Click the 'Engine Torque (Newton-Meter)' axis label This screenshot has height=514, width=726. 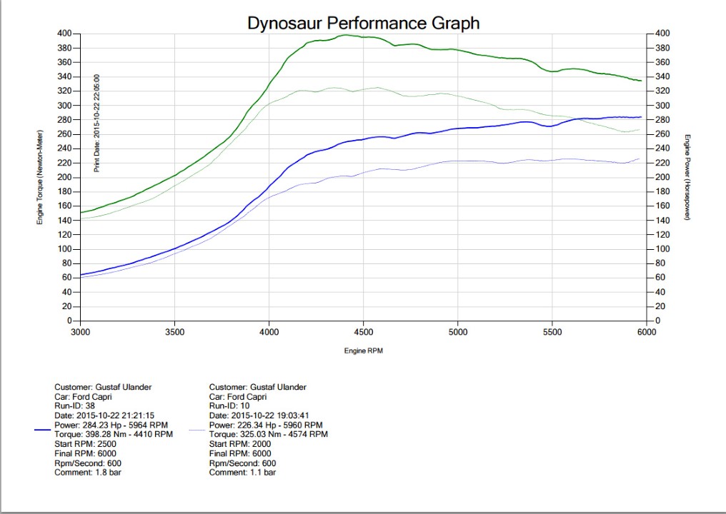[x=40, y=177]
